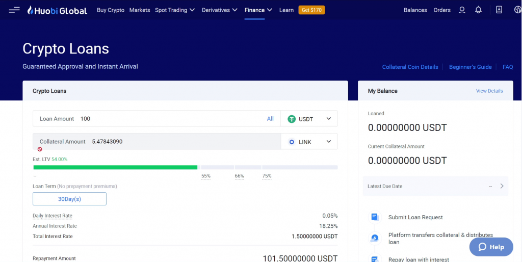Click the green Est. LTV progress bar
The image size is (522, 262).
116,168
